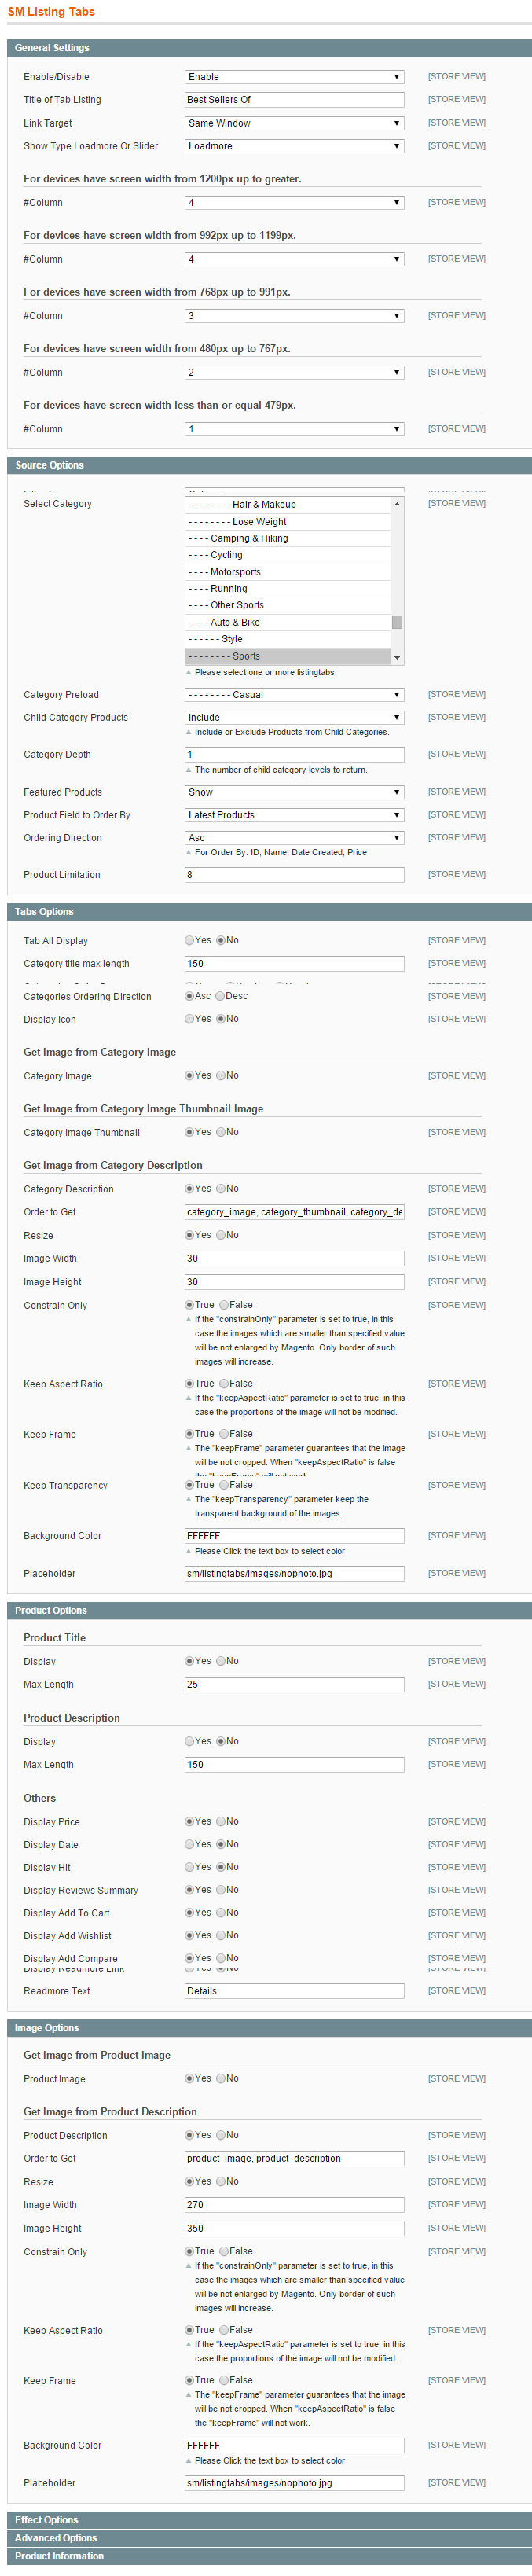Click the Category title max length field
The width and height of the screenshot is (532, 2576).
point(294,964)
